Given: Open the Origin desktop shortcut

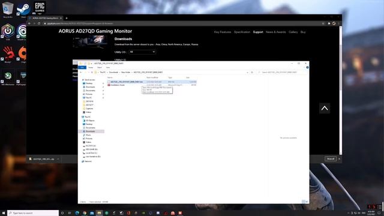Looking at the screenshot, I should point(22,55).
